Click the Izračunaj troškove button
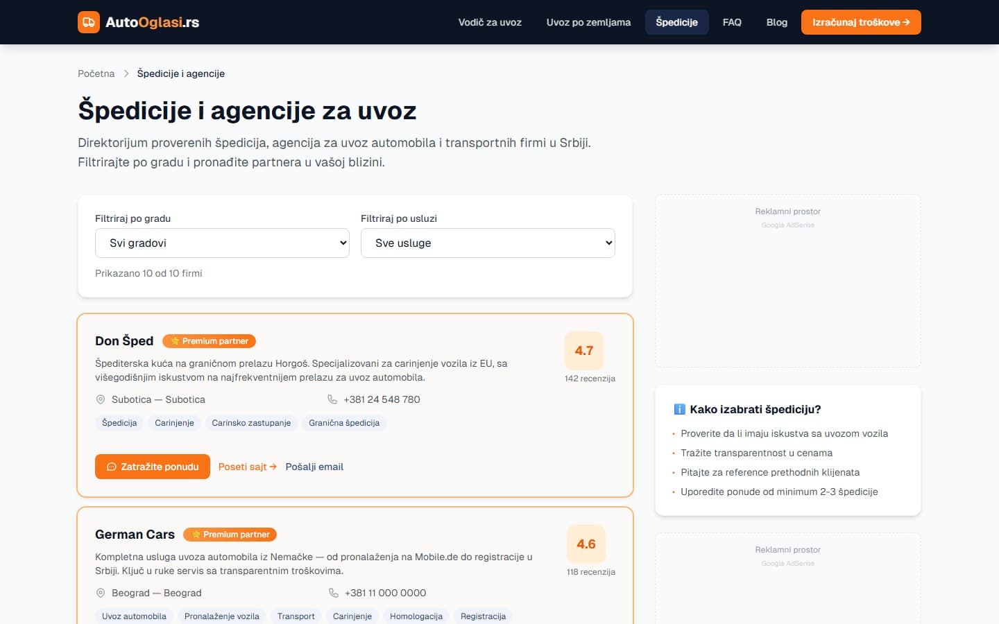Viewport: 999px width, 624px height. (x=861, y=22)
